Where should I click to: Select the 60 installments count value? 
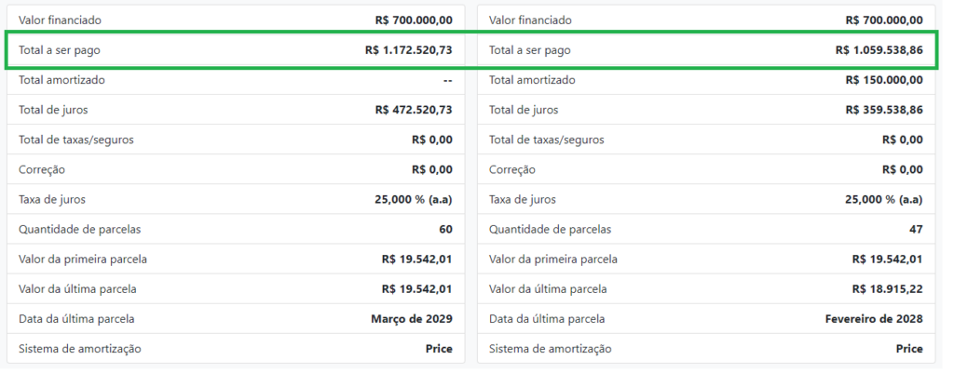[445, 229]
